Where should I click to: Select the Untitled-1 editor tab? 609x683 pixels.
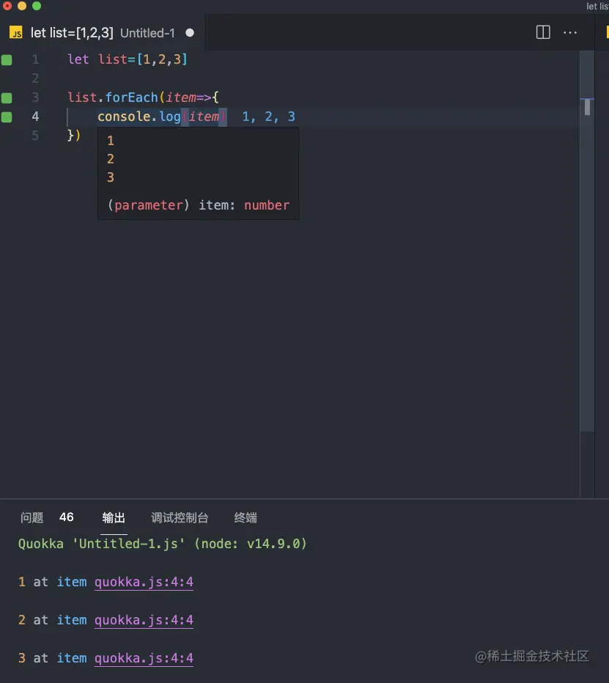point(103,33)
